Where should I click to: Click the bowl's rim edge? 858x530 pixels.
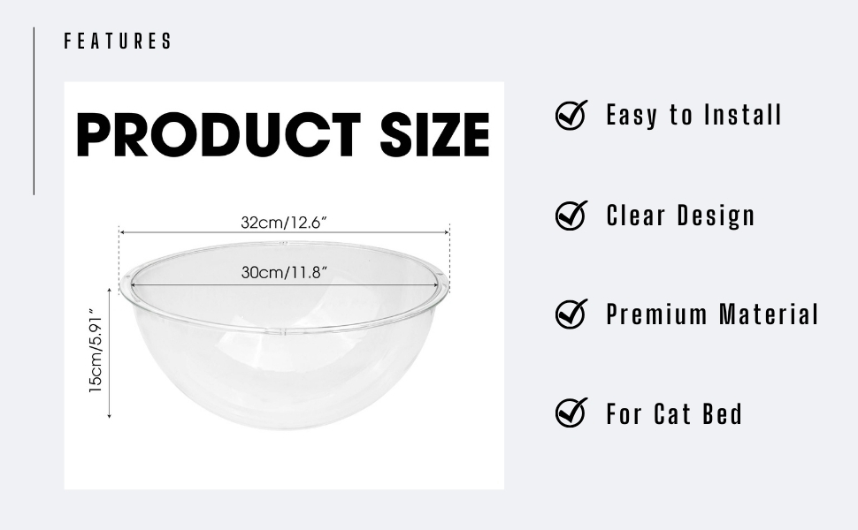(x=284, y=329)
